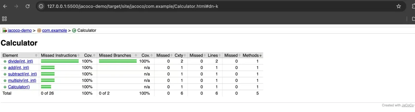This screenshot has height=112, width=415.
Task: Open the subtract(int, int) method link
Action: (x=22, y=74)
